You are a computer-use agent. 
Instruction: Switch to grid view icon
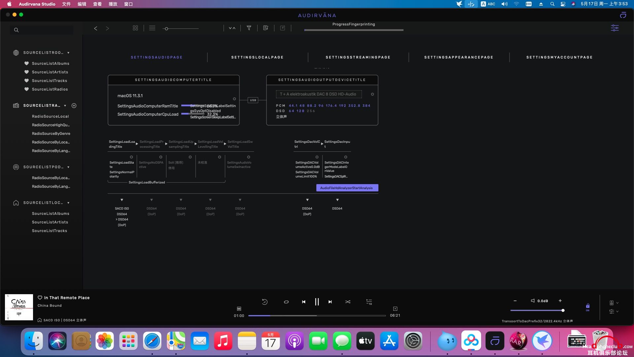135,28
